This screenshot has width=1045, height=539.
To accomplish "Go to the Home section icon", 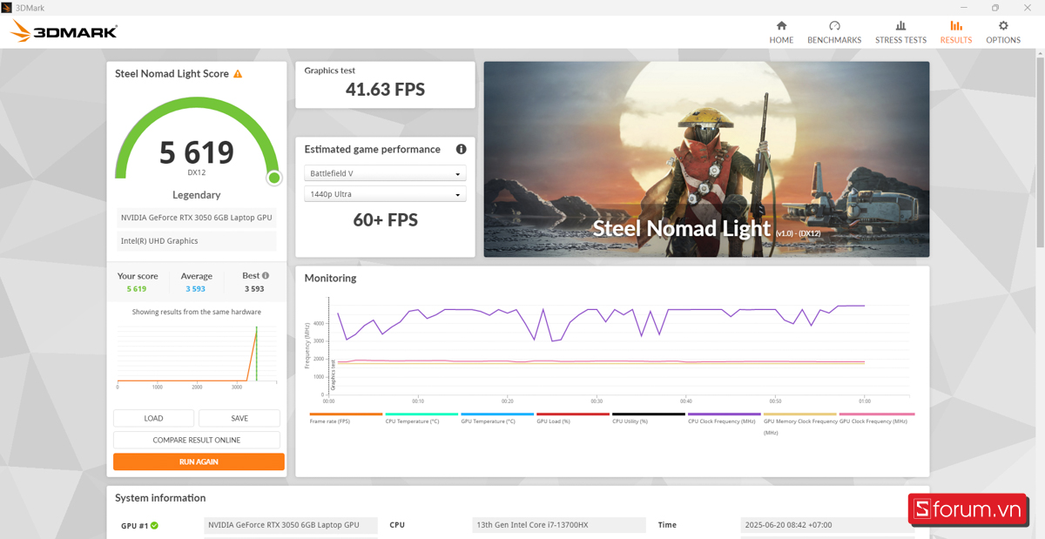I will [x=781, y=26].
